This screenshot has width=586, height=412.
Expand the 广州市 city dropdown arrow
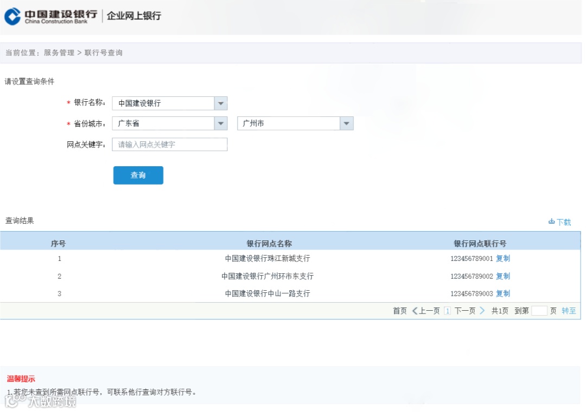(x=346, y=123)
